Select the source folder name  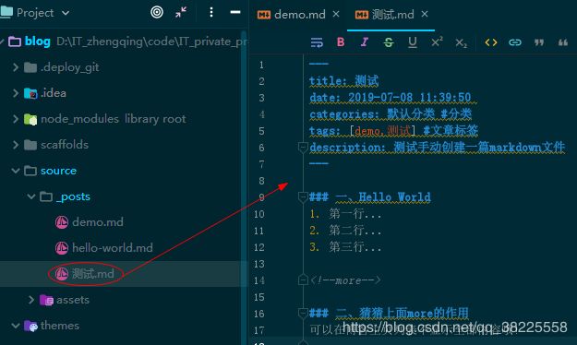pos(58,171)
